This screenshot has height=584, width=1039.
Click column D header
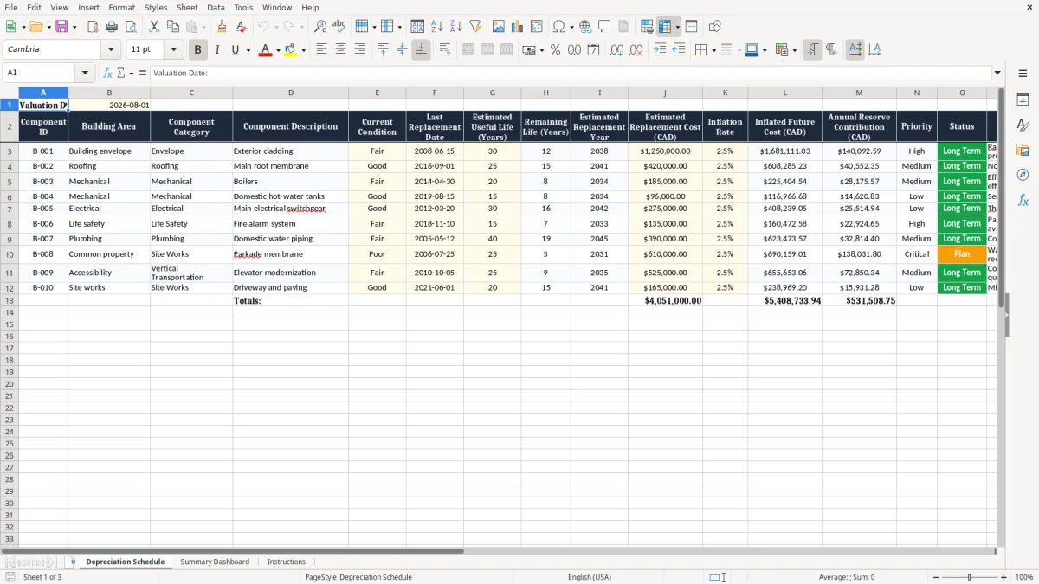[x=291, y=93]
